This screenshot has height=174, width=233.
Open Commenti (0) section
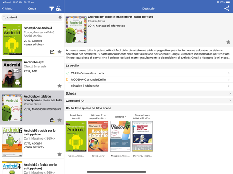click(x=149, y=101)
